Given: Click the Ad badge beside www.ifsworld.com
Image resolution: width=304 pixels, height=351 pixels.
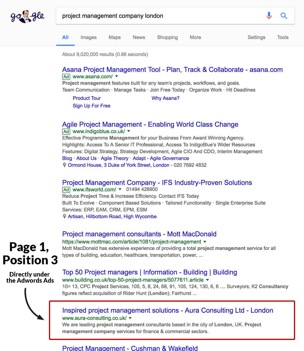Looking at the screenshot, I should (x=66, y=190).
